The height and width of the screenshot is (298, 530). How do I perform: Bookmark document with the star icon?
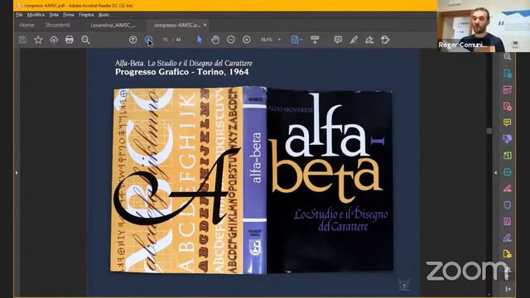[x=38, y=40]
